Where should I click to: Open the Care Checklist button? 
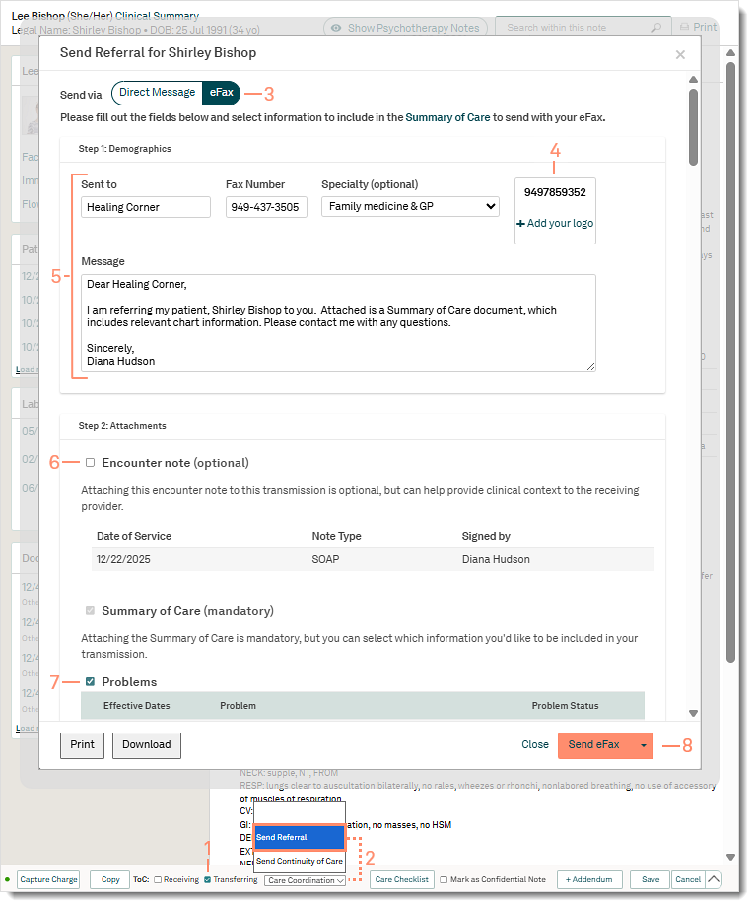pos(402,879)
